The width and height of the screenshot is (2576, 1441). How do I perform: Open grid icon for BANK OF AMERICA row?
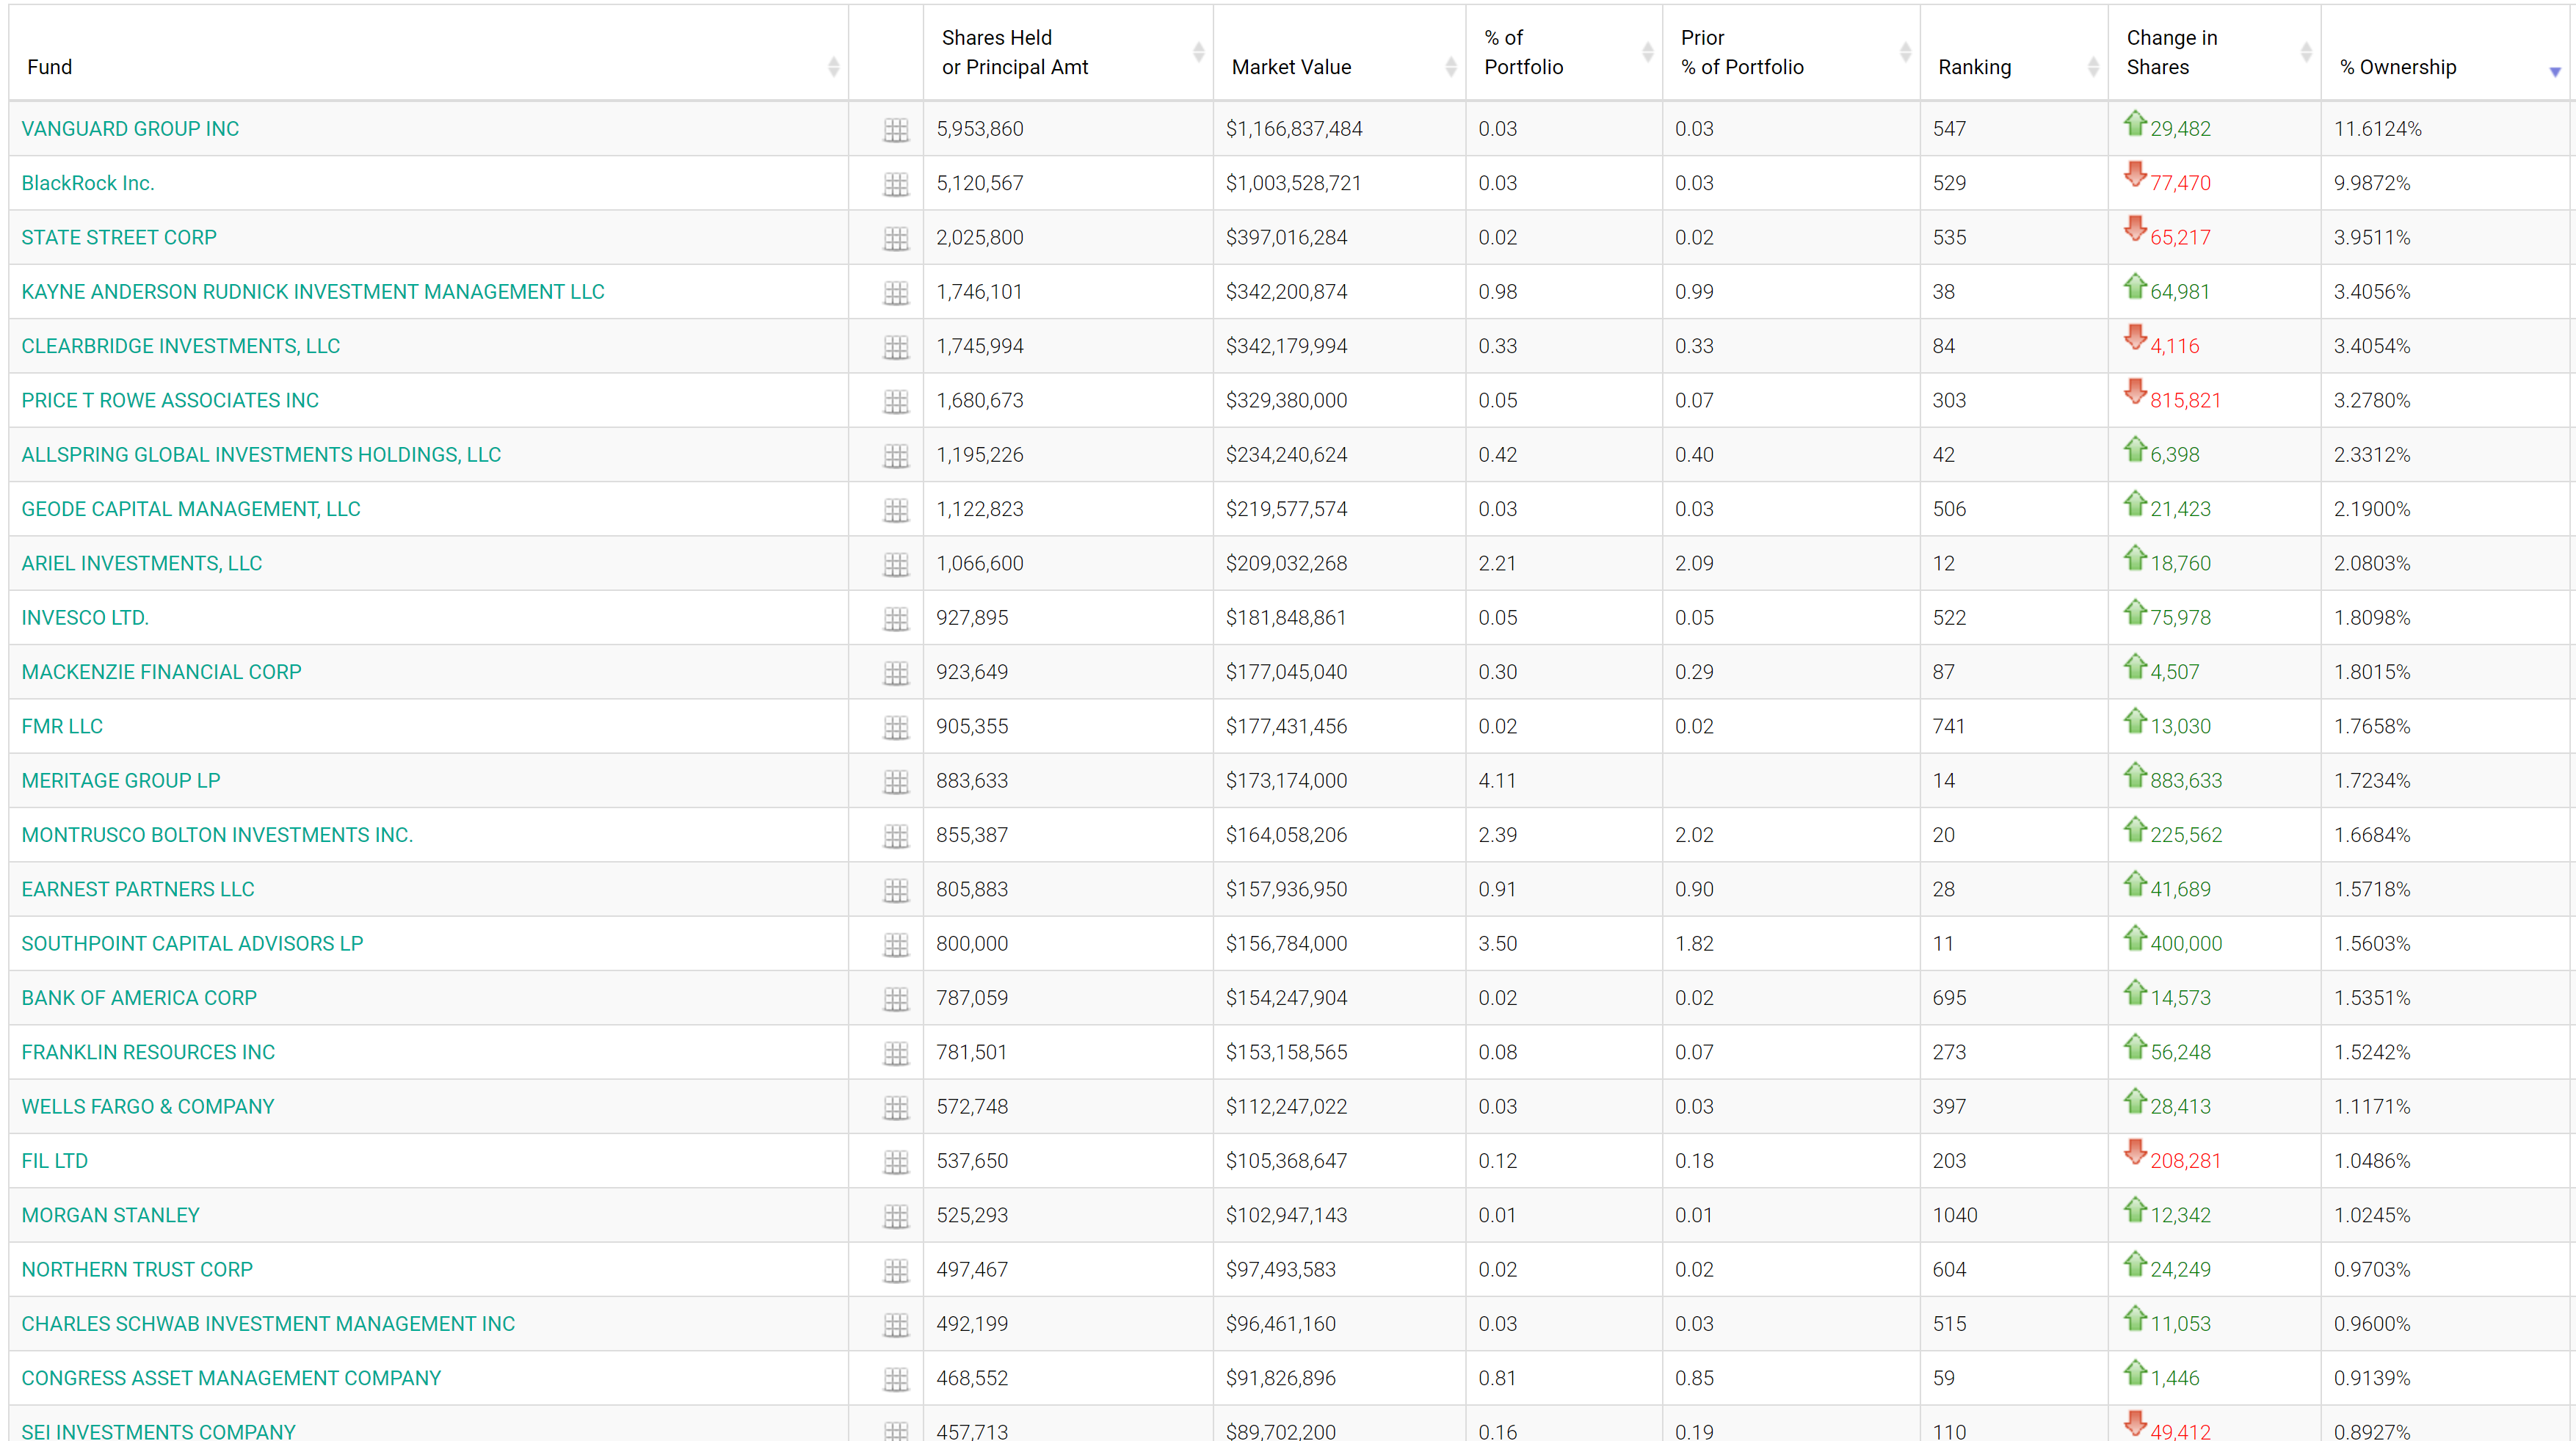click(x=896, y=999)
